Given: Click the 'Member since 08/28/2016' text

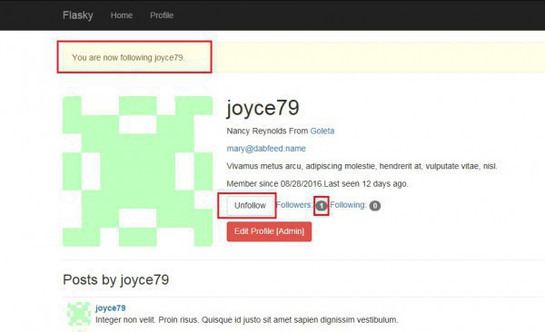Looking at the screenshot, I should point(275,184).
